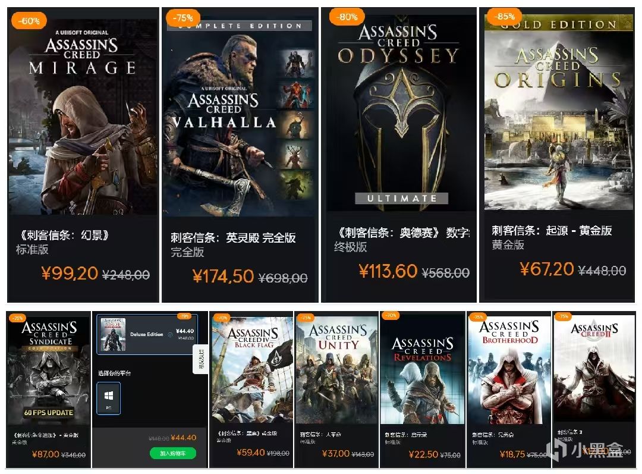Viewport: 642px width, 474px height.
Task: Click the -75% badge on Valhalla
Action: pyautogui.click(x=182, y=18)
